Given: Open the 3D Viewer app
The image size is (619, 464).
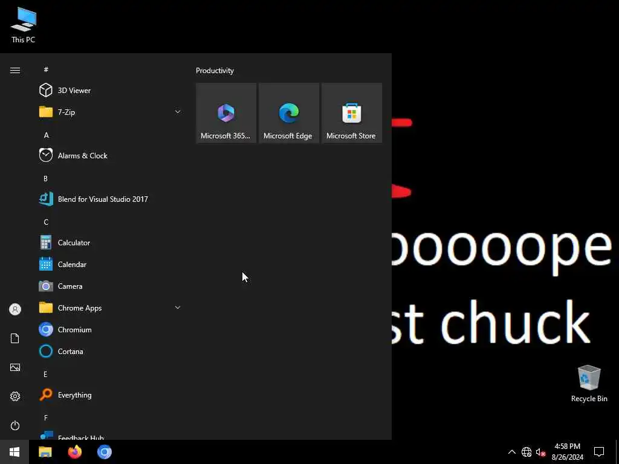Looking at the screenshot, I should [x=110, y=91].
